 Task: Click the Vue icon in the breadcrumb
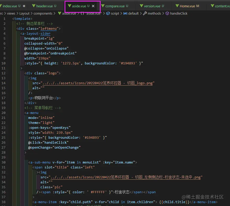(60, 13)
